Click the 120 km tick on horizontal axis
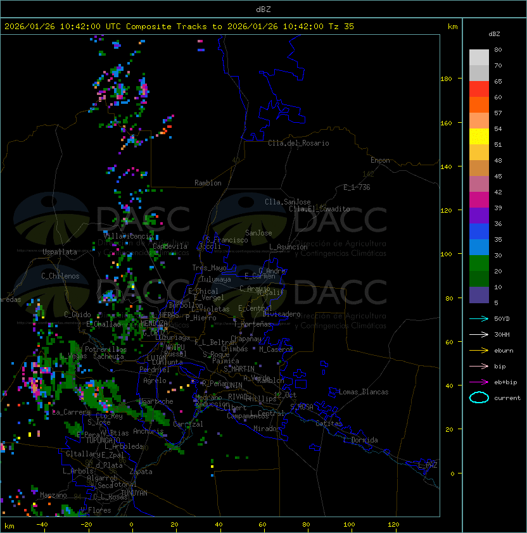527x533 pixels. pos(393,525)
